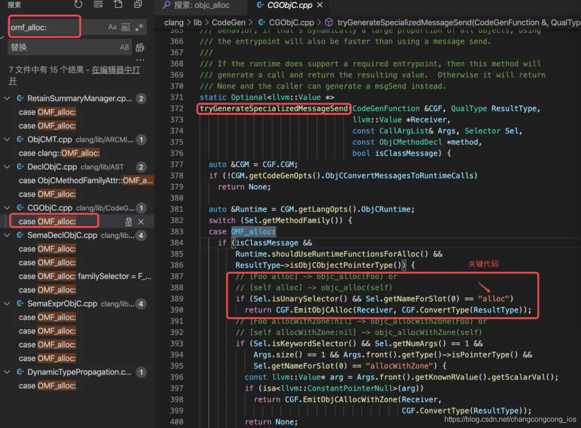This screenshot has height=428, width=581.
Task: Dismiss the selected CGObjC.cpp result
Action: pyautogui.click(x=141, y=222)
